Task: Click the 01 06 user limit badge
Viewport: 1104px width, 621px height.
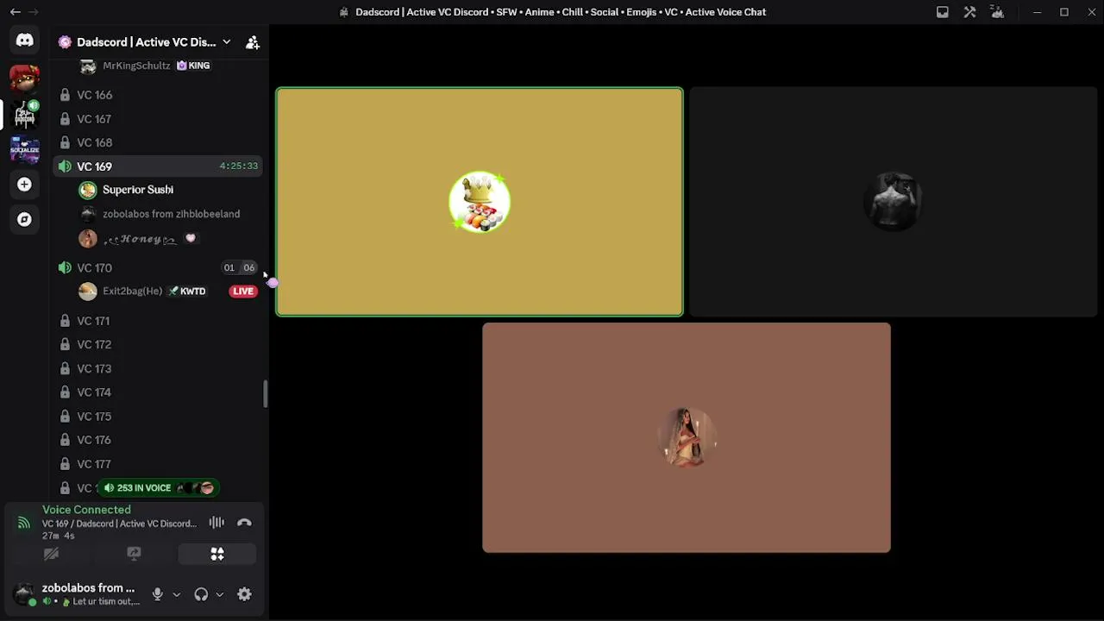Action: tap(239, 267)
